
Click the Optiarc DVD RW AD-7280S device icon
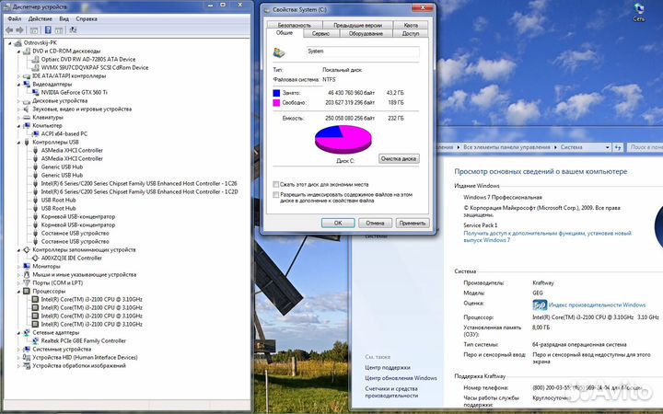click(x=36, y=60)
